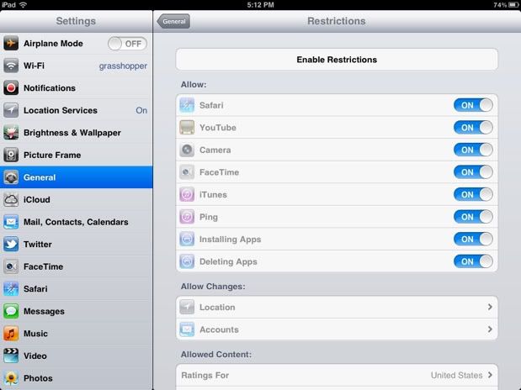
Task: Toggle the Deleting Apps switch
Action: click(473, 261)
